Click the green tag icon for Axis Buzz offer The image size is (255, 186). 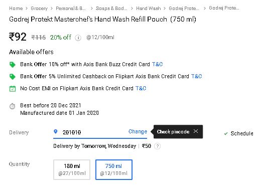click(x=13, y=65)
